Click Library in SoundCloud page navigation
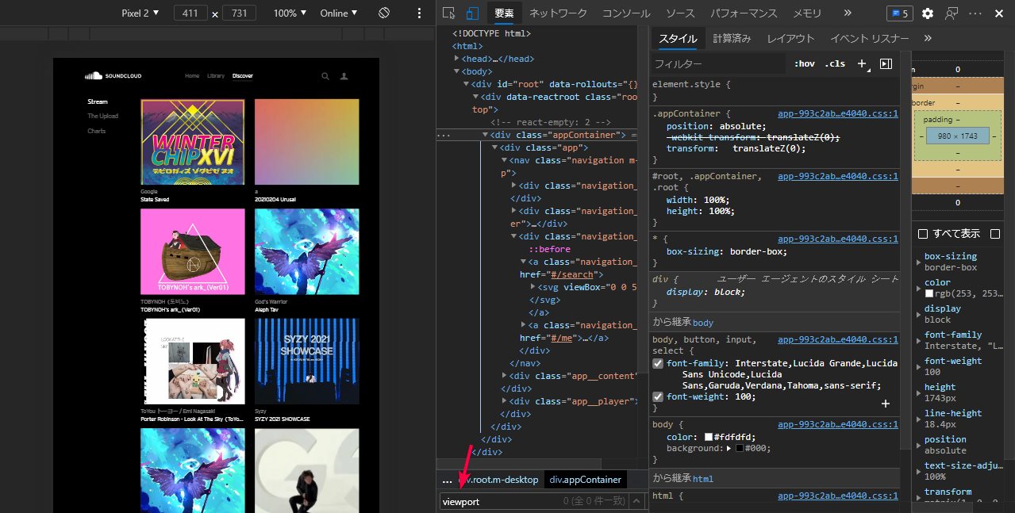1015x513 pixels. (216, 76)
